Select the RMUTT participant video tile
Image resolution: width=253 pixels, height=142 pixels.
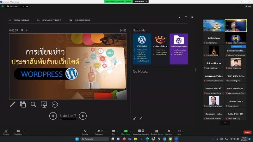(214, 26)
